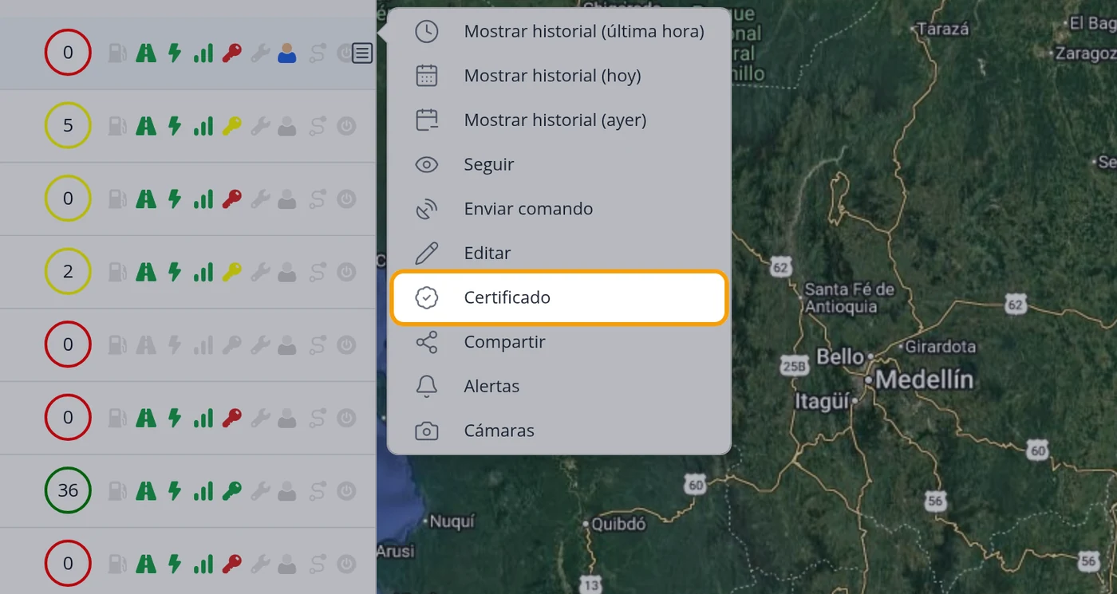Click the driver icon in the speed 36 row

coord(287,490)
